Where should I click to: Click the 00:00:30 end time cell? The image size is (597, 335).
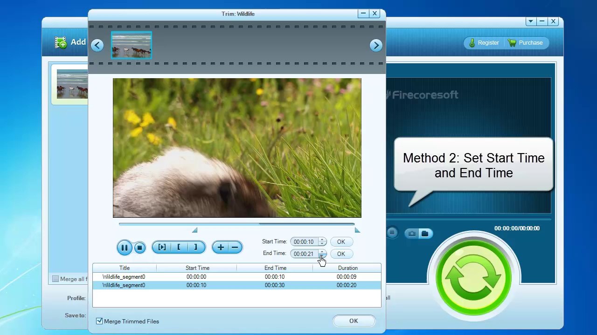point(275,285)
